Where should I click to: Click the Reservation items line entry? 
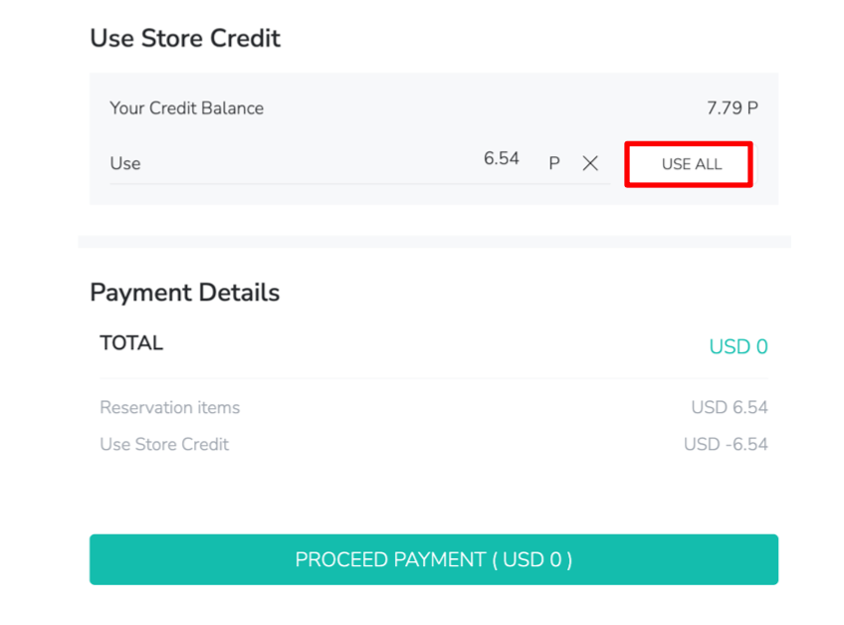click(169, 408)
